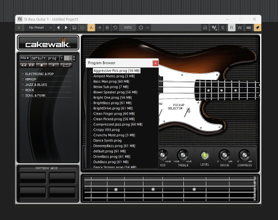Select Bass Man.prog entry
This screenshot has width=278, height=220.
tap(111, 82)
